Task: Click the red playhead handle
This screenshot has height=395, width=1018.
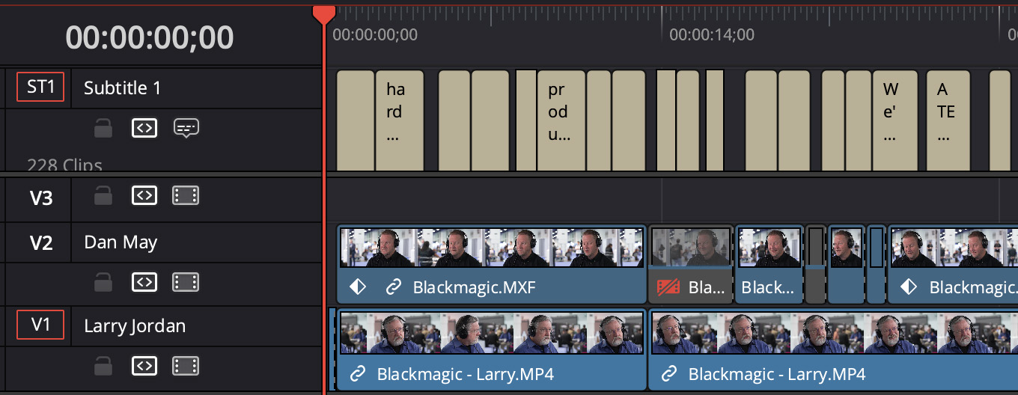Action: [323, 14]
